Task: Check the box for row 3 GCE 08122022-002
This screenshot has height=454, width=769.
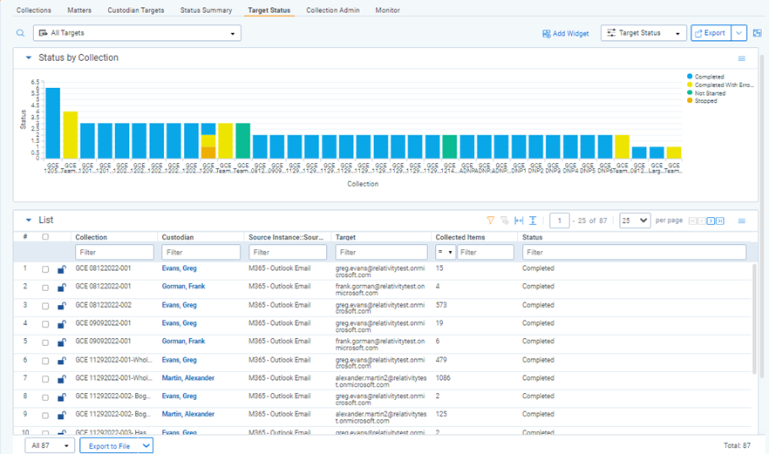Action: (45, 306)
